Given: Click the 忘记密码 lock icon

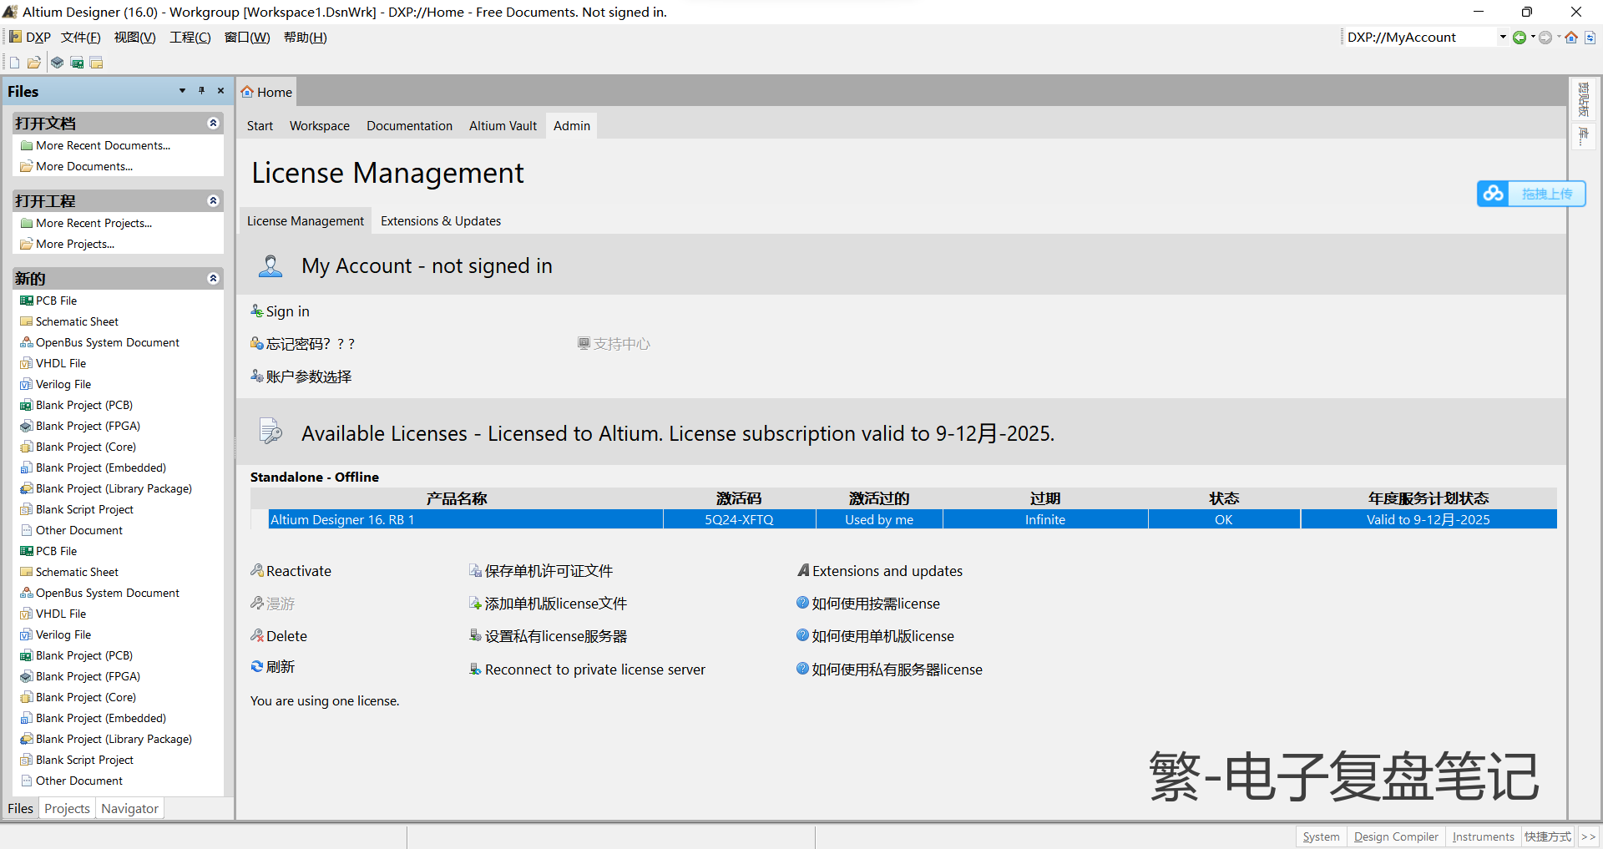Looking at the screenshot, I should (x=257, y=344).
